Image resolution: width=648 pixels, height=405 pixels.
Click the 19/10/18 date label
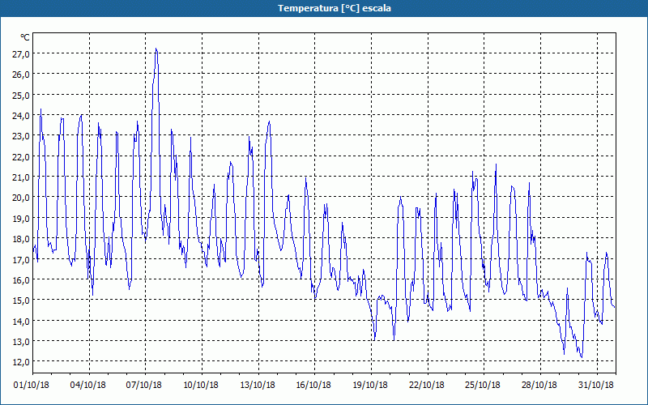click(x=370, y=386)
